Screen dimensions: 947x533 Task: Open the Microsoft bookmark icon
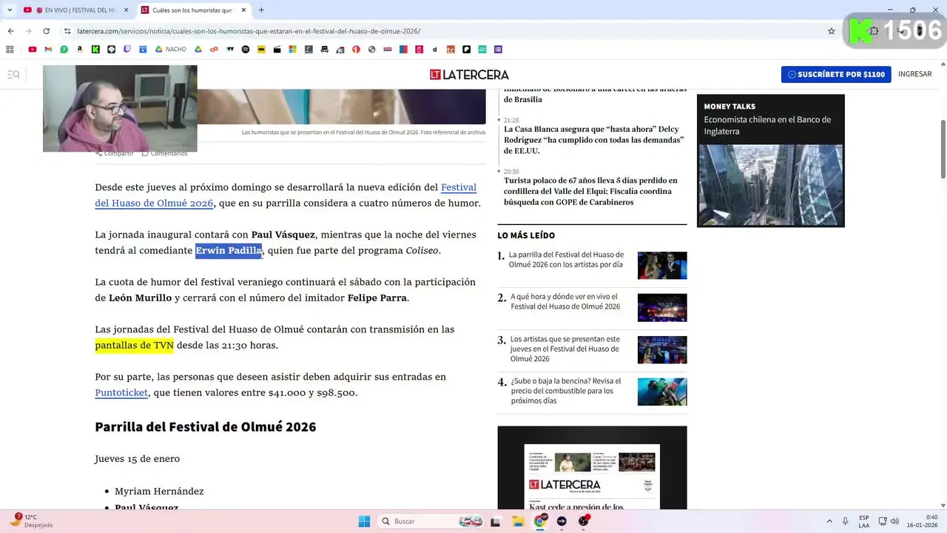click(x=293, y=50)
